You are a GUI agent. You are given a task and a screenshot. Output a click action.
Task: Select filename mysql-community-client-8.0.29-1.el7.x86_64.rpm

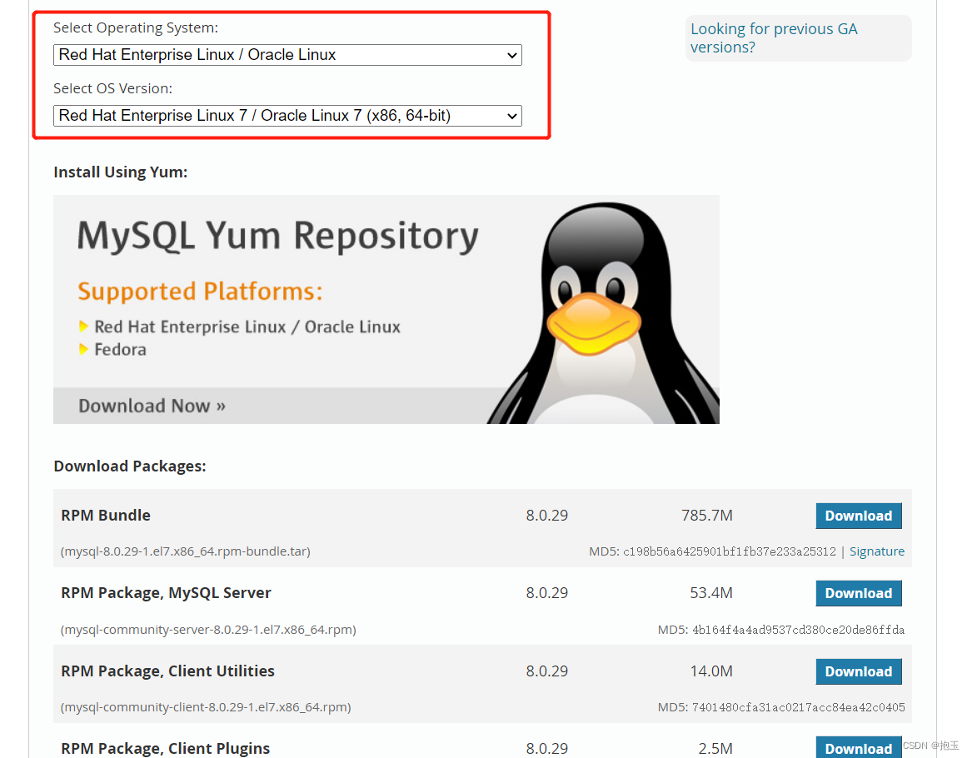[x=206, y=707]
